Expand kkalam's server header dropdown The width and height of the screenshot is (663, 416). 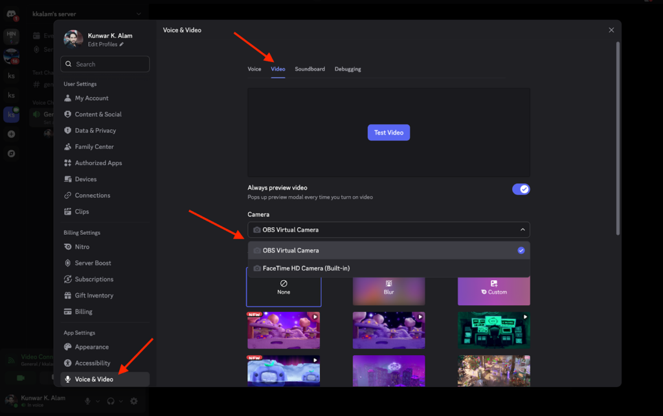(x=138, y=14)
